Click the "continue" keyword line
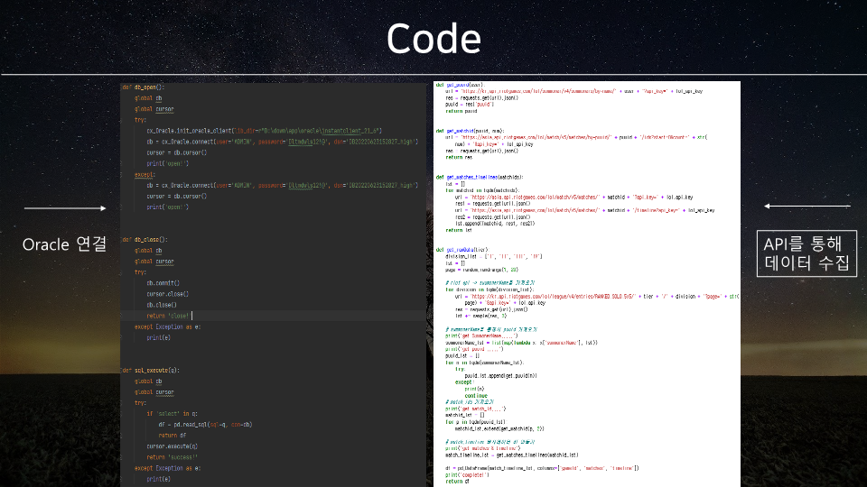This screenshot has width=867, height=487. click(476, 395)
